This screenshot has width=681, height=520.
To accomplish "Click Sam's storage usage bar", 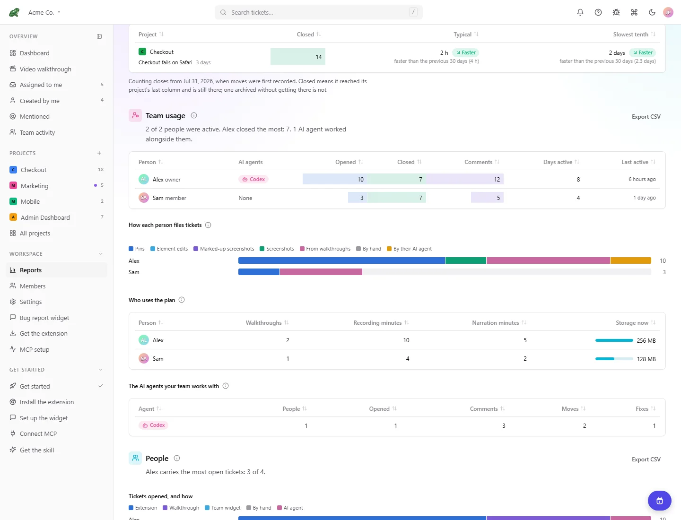I will tap(614, 359).
